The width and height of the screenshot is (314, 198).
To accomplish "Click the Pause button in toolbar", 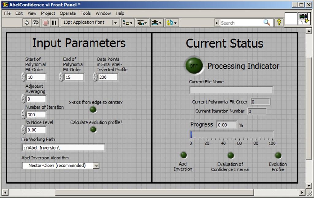I will (54, 23).
